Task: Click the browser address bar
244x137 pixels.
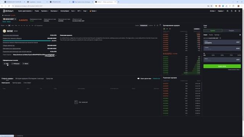Action: (x=109, y=6)
